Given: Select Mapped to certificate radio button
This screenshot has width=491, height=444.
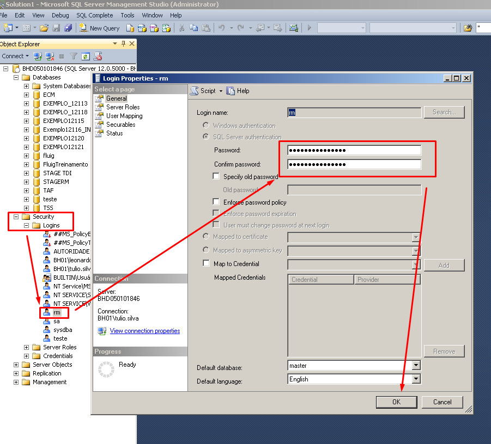Looking at the screenshot, I should point(206,236).
